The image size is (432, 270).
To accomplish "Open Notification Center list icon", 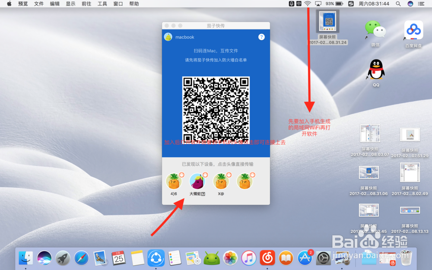I will (x=421, y=3).
